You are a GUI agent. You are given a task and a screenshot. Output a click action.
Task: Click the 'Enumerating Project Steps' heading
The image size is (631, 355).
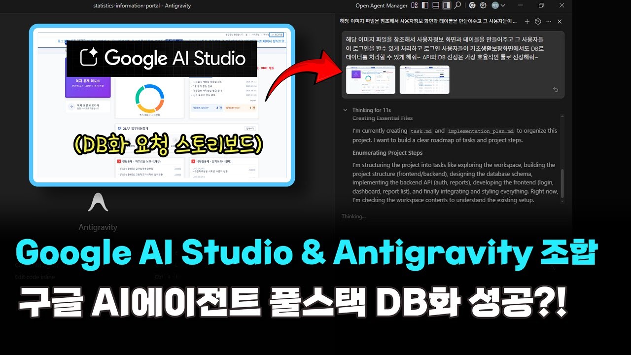(387, 153)
